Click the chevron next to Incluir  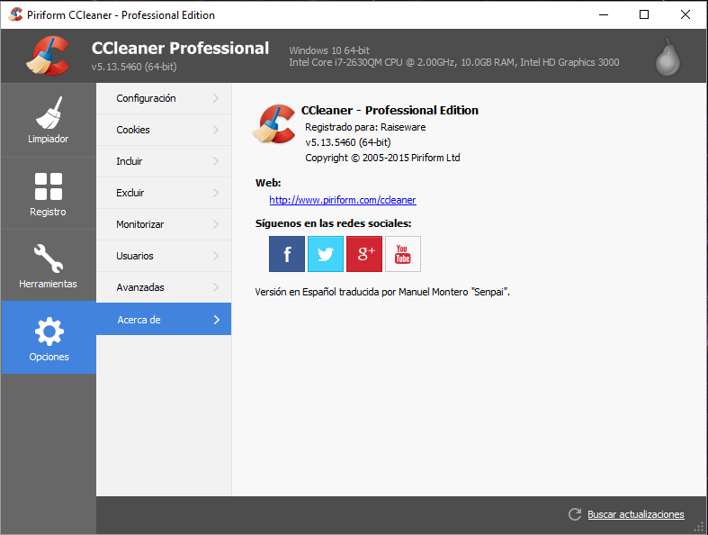[x=216, y=161]
